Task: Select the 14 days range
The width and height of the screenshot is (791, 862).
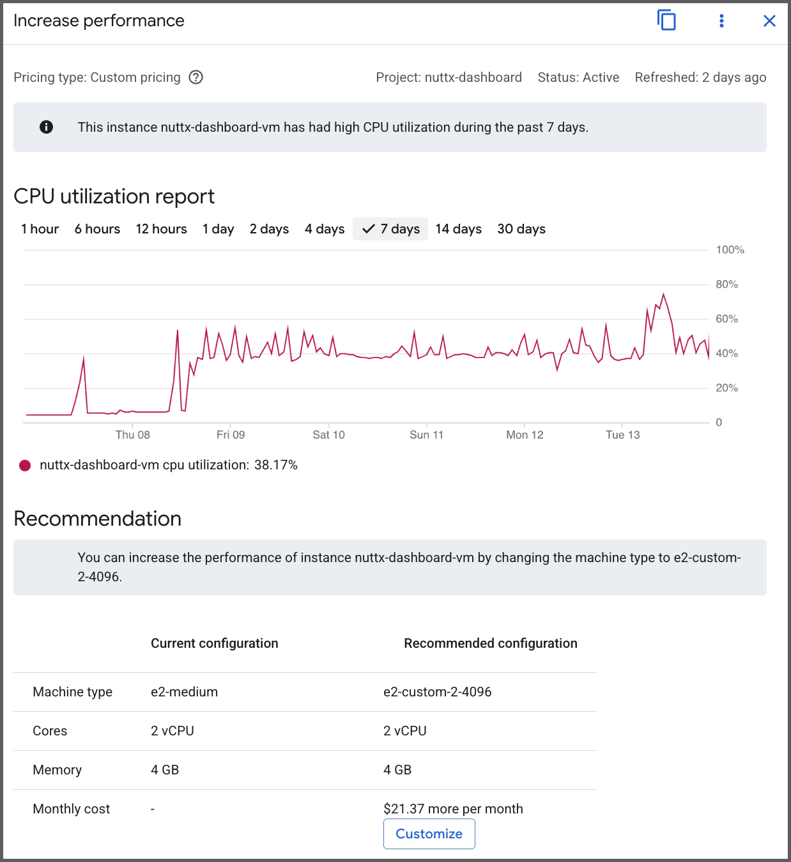Action: (458, 228)
